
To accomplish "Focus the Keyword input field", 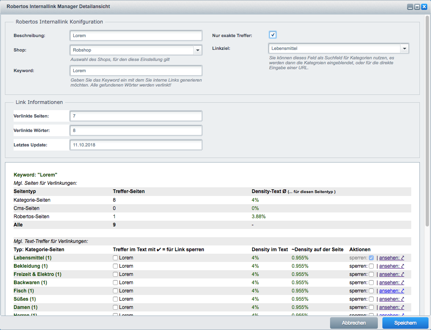I will click(x=136, y=71).
